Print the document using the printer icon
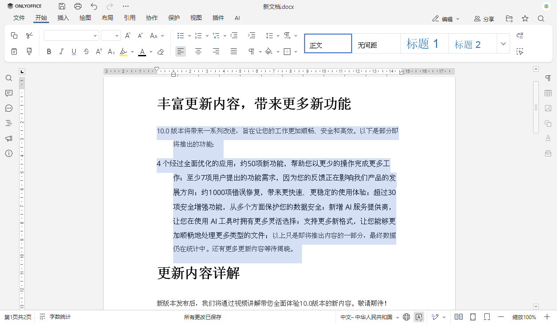This screenshot has height=324, width=557. click(78, 6)
